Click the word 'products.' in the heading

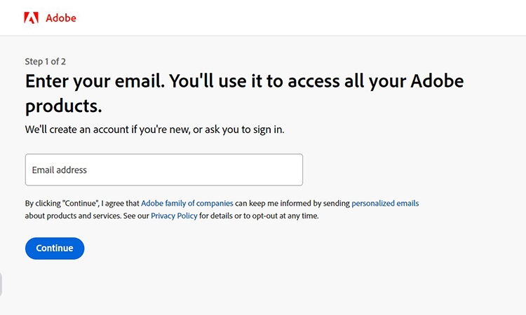(64, 106)
